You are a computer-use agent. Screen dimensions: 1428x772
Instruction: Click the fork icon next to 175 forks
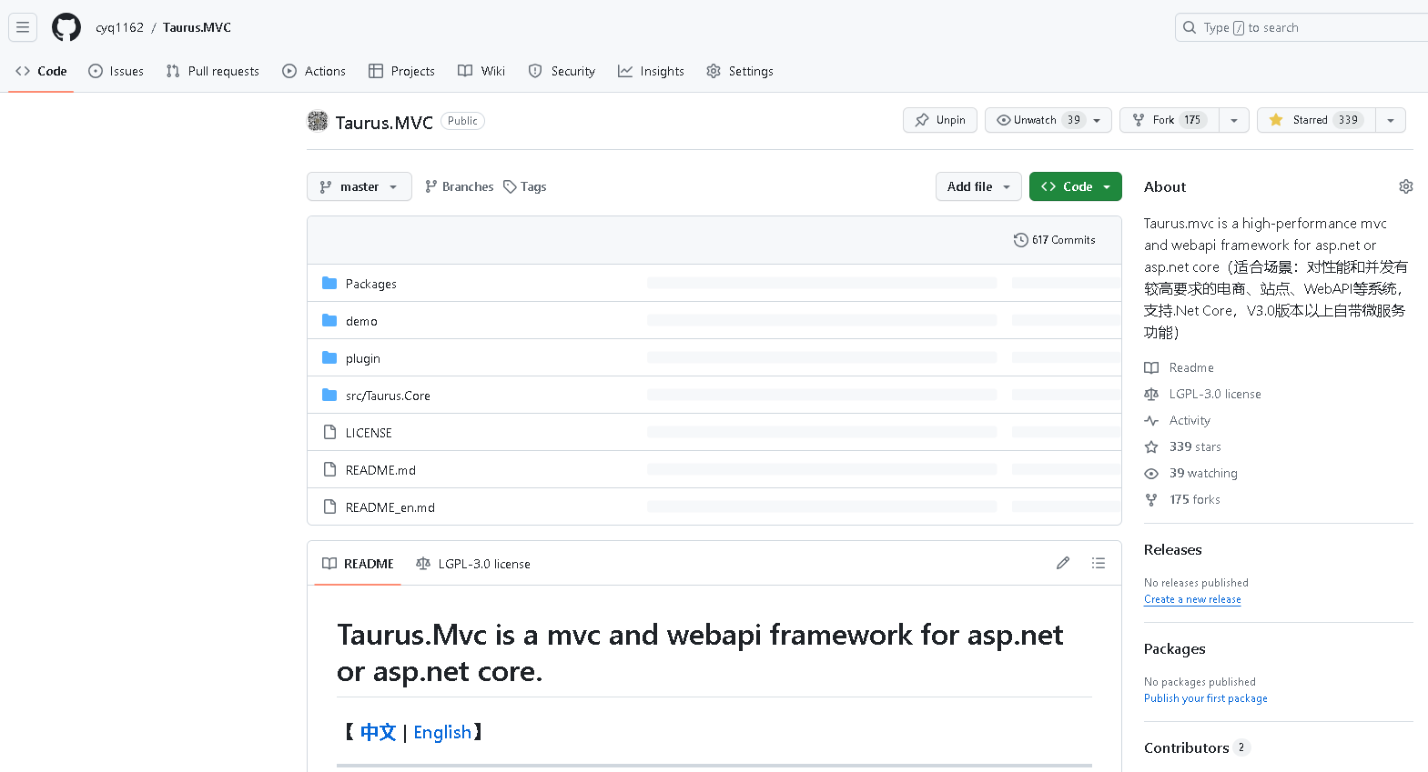[1151, 499]
